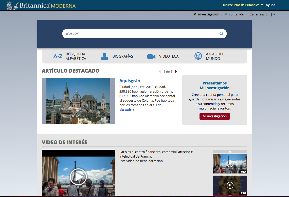Click the magnifying glass search icon
Screen dimensions: 289x197
[x=221, y=34]
